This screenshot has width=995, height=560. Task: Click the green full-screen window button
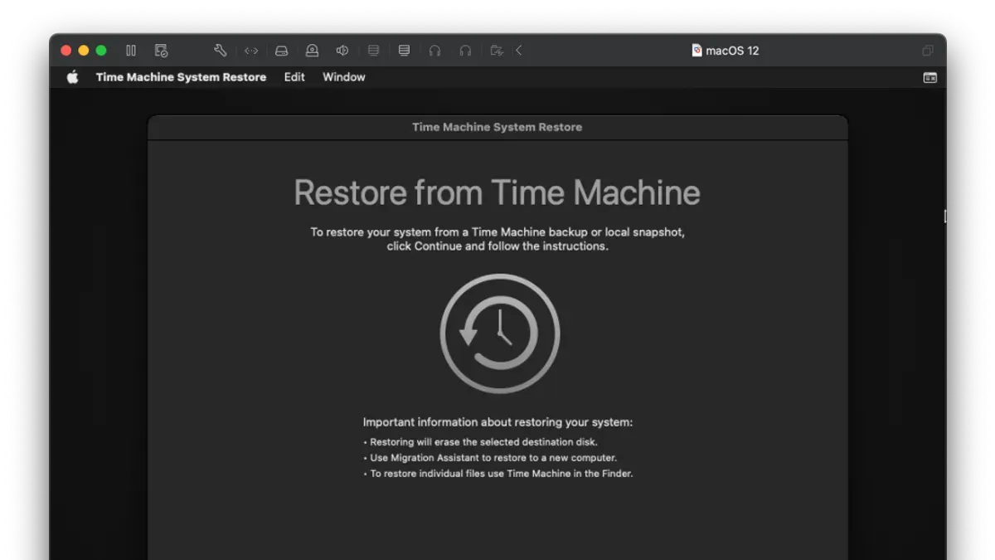click(x=101, y=51)
